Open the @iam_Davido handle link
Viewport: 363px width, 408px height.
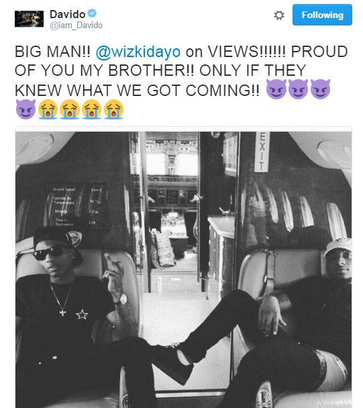76,25
